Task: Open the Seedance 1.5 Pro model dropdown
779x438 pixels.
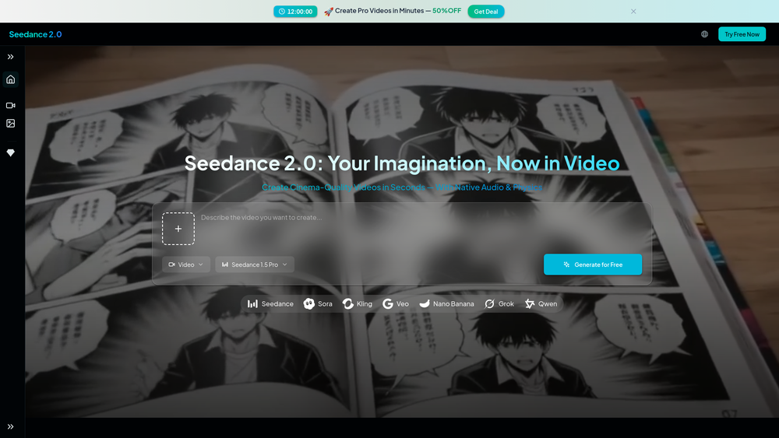Action: [x=255, y=265]
